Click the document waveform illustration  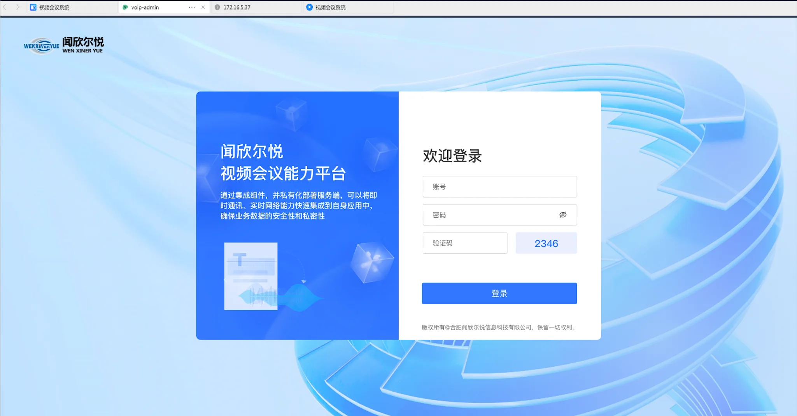pyautogui.click(x=274, y=276)
